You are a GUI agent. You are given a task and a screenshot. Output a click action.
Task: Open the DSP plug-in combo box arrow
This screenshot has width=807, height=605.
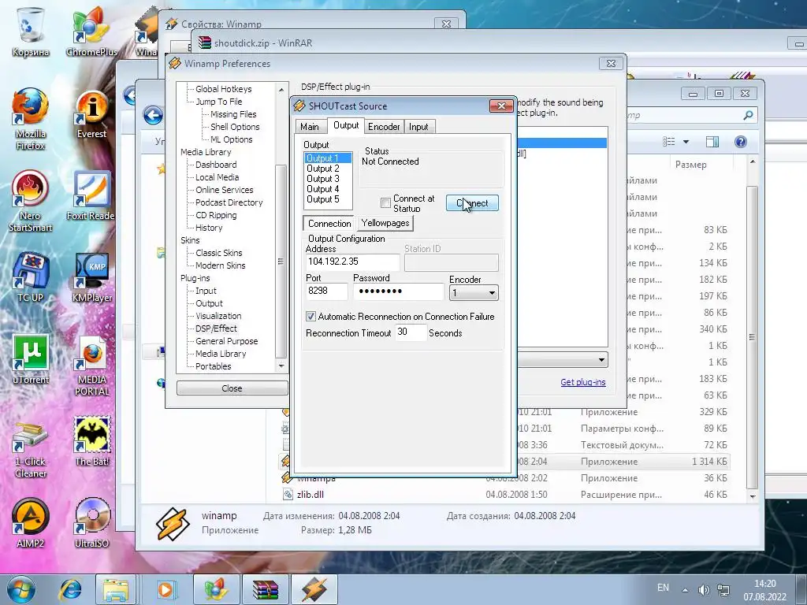coord(601,359)
